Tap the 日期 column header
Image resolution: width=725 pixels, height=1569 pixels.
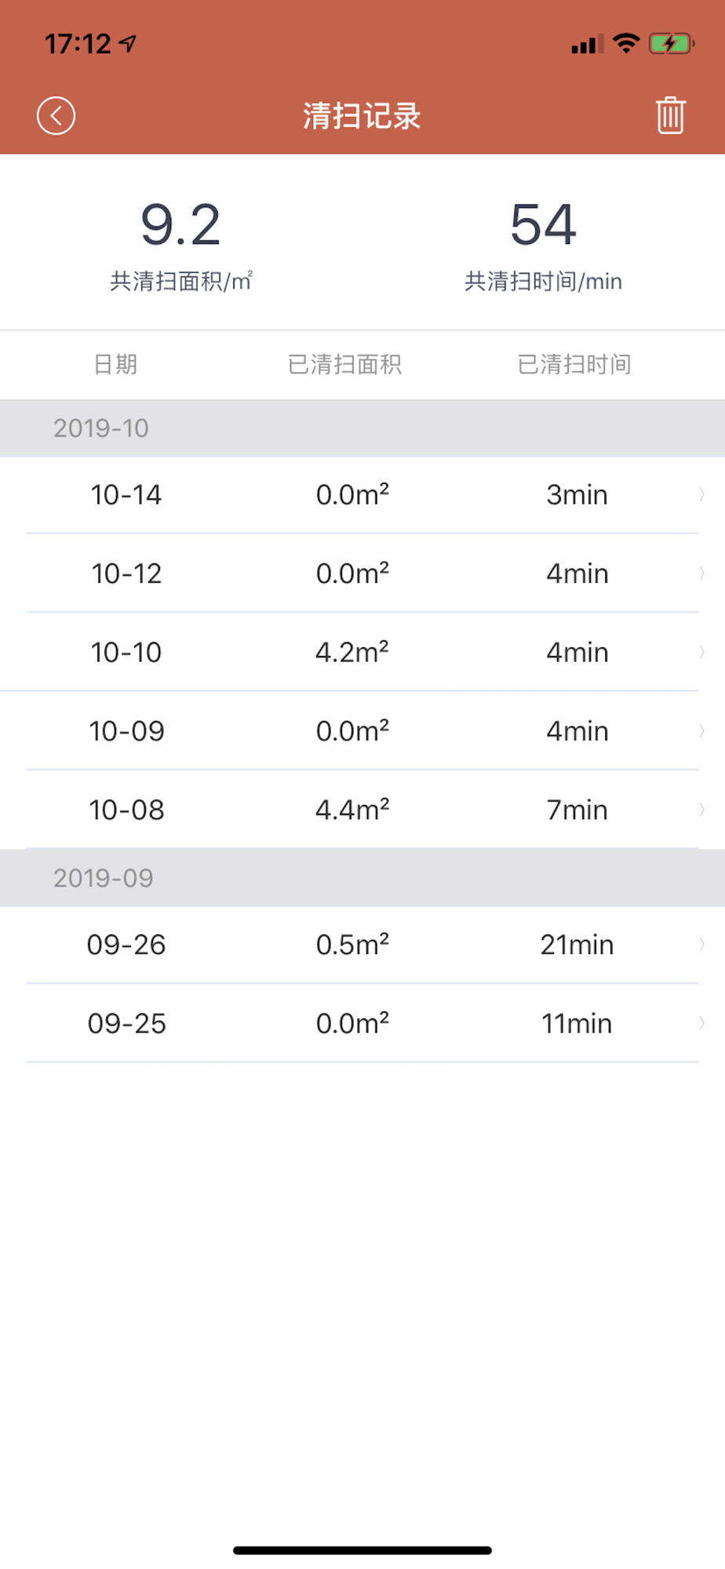pyautogui.click(x=115, y=365)
